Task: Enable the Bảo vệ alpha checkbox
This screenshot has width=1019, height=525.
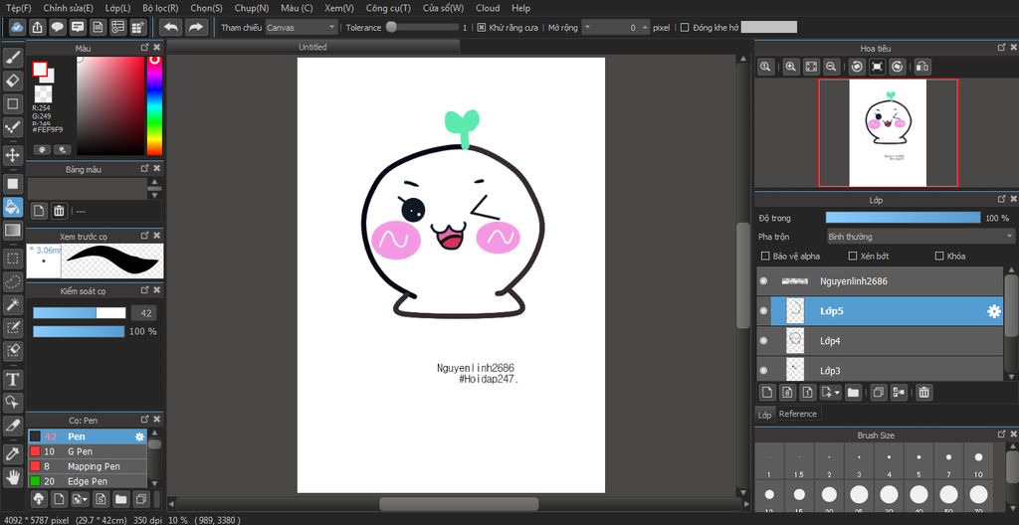Action: tap(765, 256)
